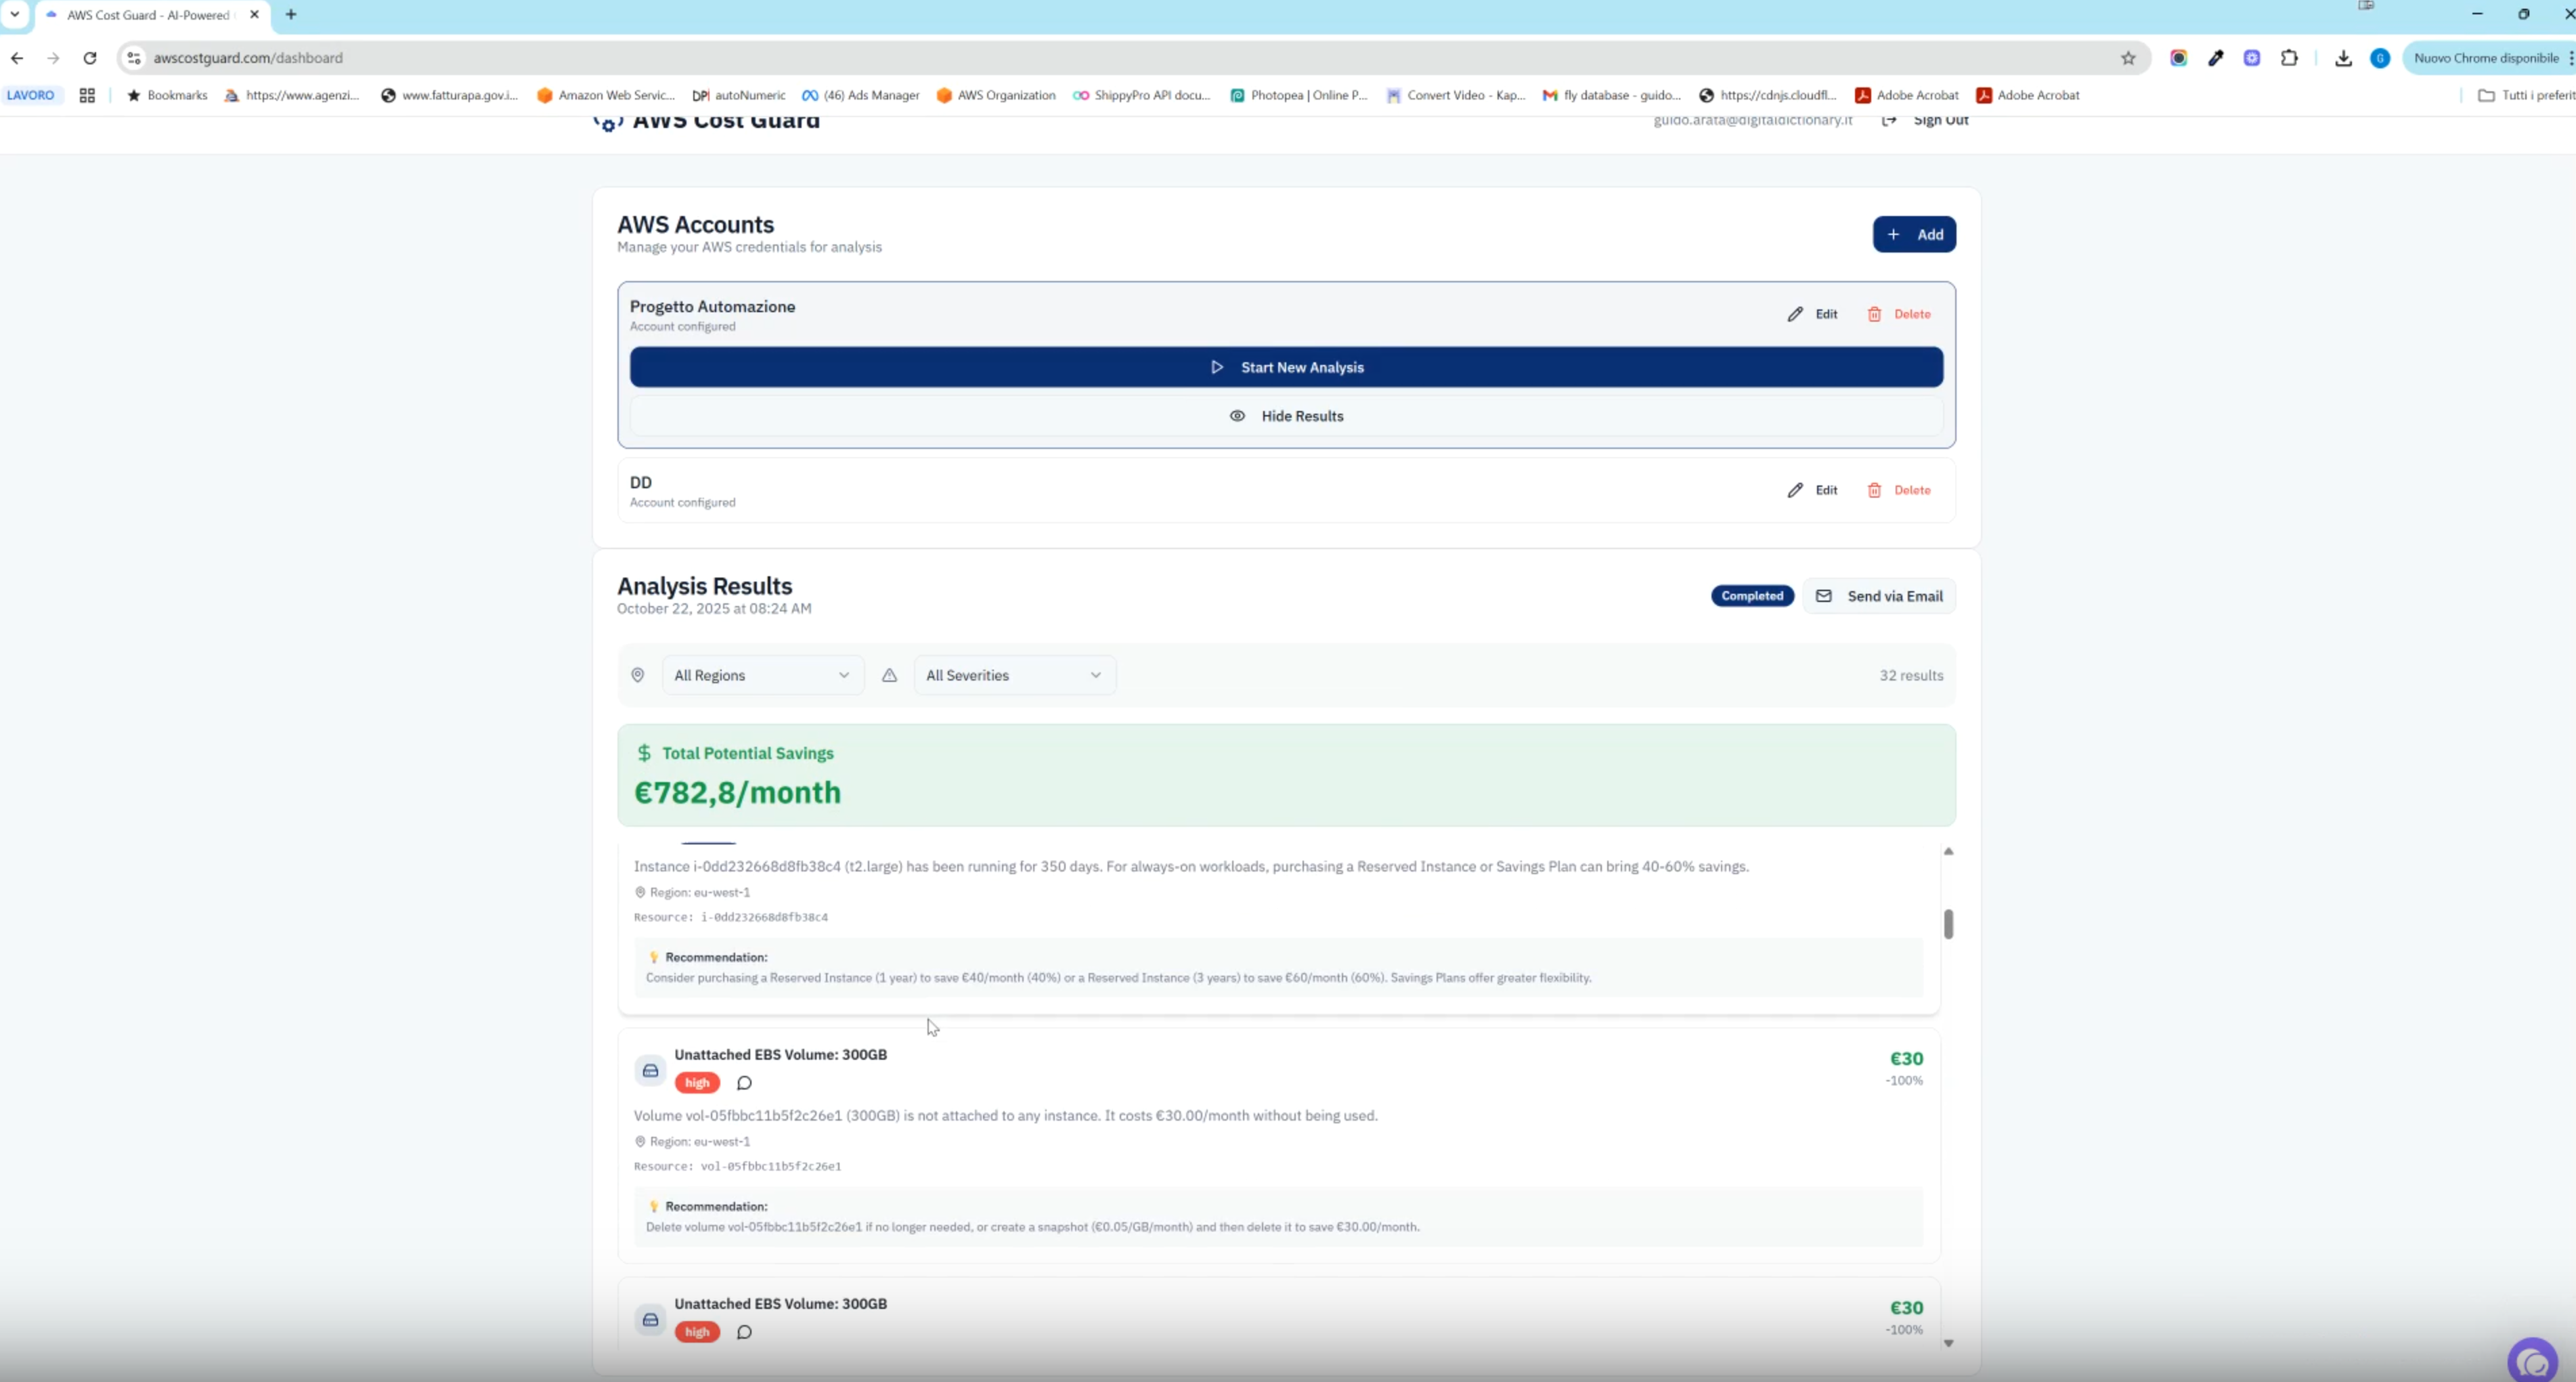The height and width of the screenshot is (1382, 2576).
Task: Select the AWS Cost Guard browser tab
Action: click(145, 15)
